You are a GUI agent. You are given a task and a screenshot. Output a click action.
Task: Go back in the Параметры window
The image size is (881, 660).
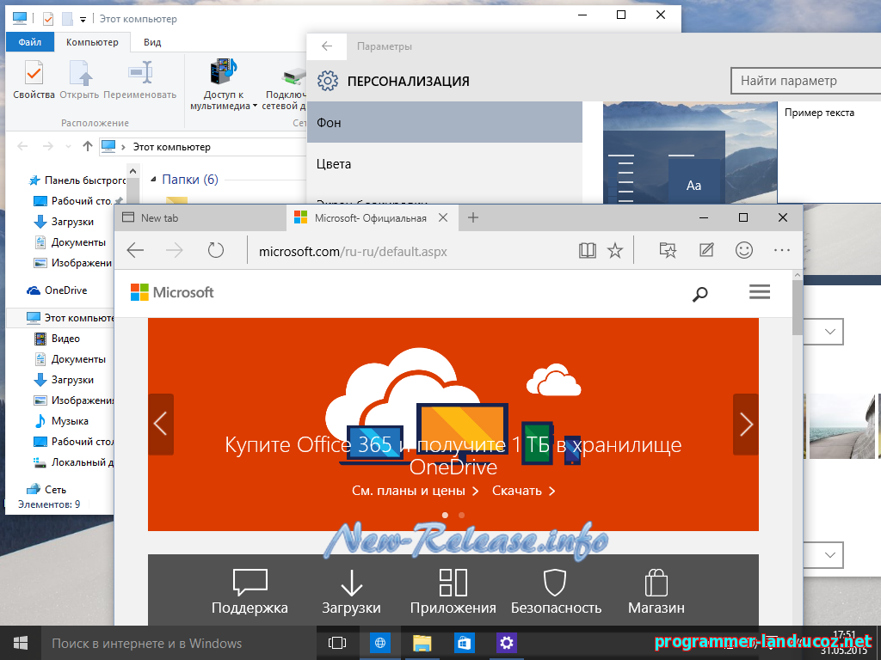click(327, 46)
